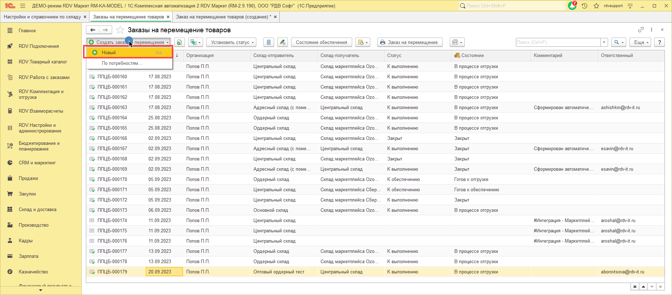Clear the list search field with X
Screen dimensions: 672x295
(x=604, y=42)
